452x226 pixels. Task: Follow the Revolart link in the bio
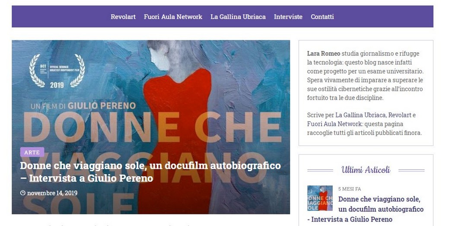(400, 115)
